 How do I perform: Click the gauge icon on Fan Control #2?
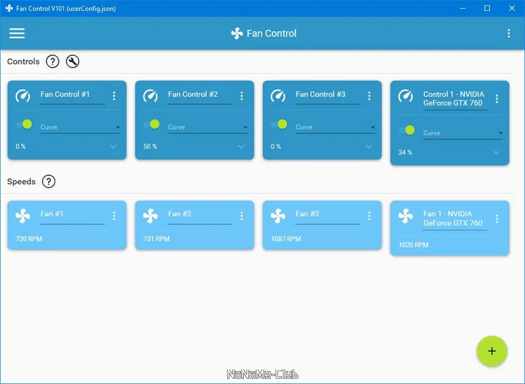coord(150,96)
